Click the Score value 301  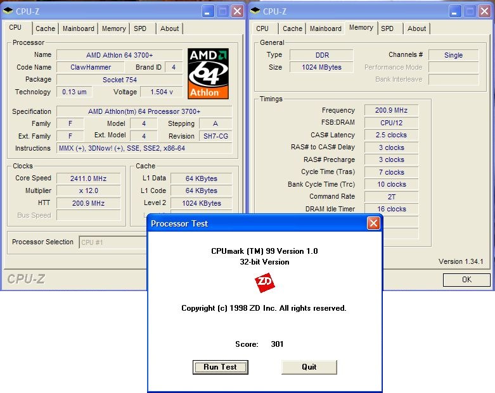[x=277, y=344]
